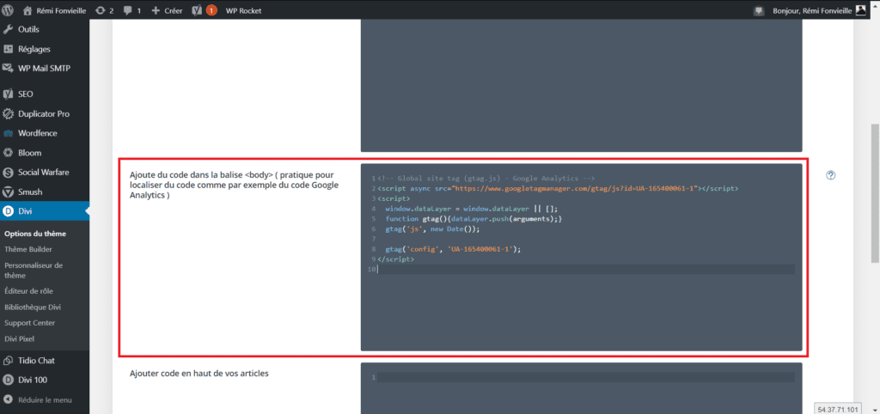Visit site Rémi Fonvieille home link
This screenshot has width=880, height=414.
[x=55, y=10]
